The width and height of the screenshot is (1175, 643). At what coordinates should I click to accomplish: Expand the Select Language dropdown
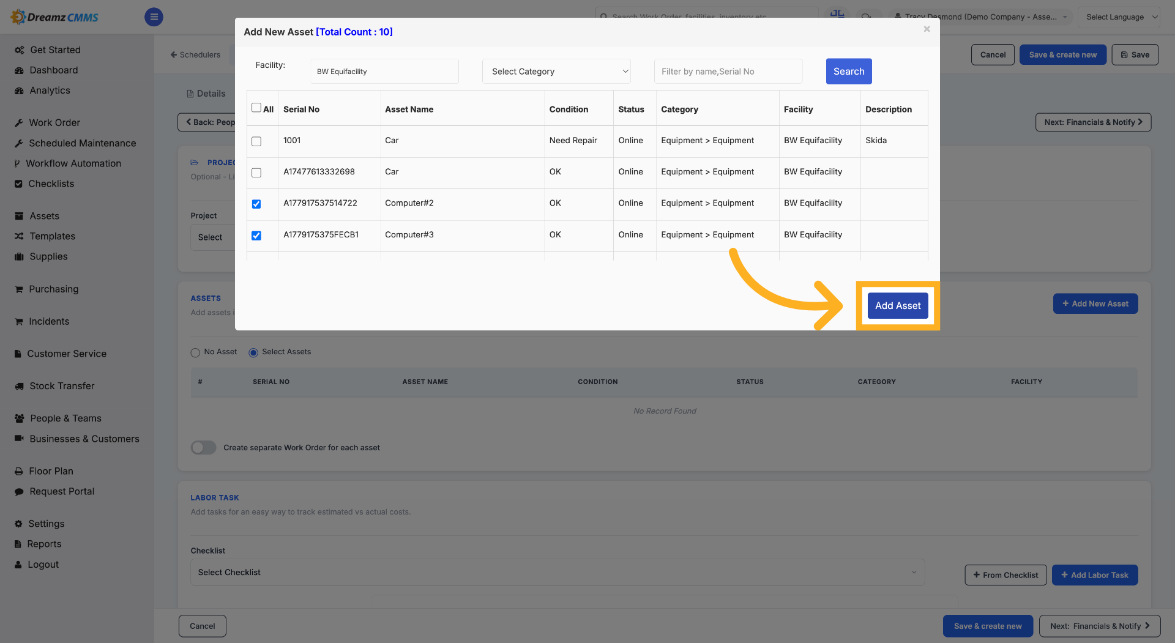pos(1119,17)
